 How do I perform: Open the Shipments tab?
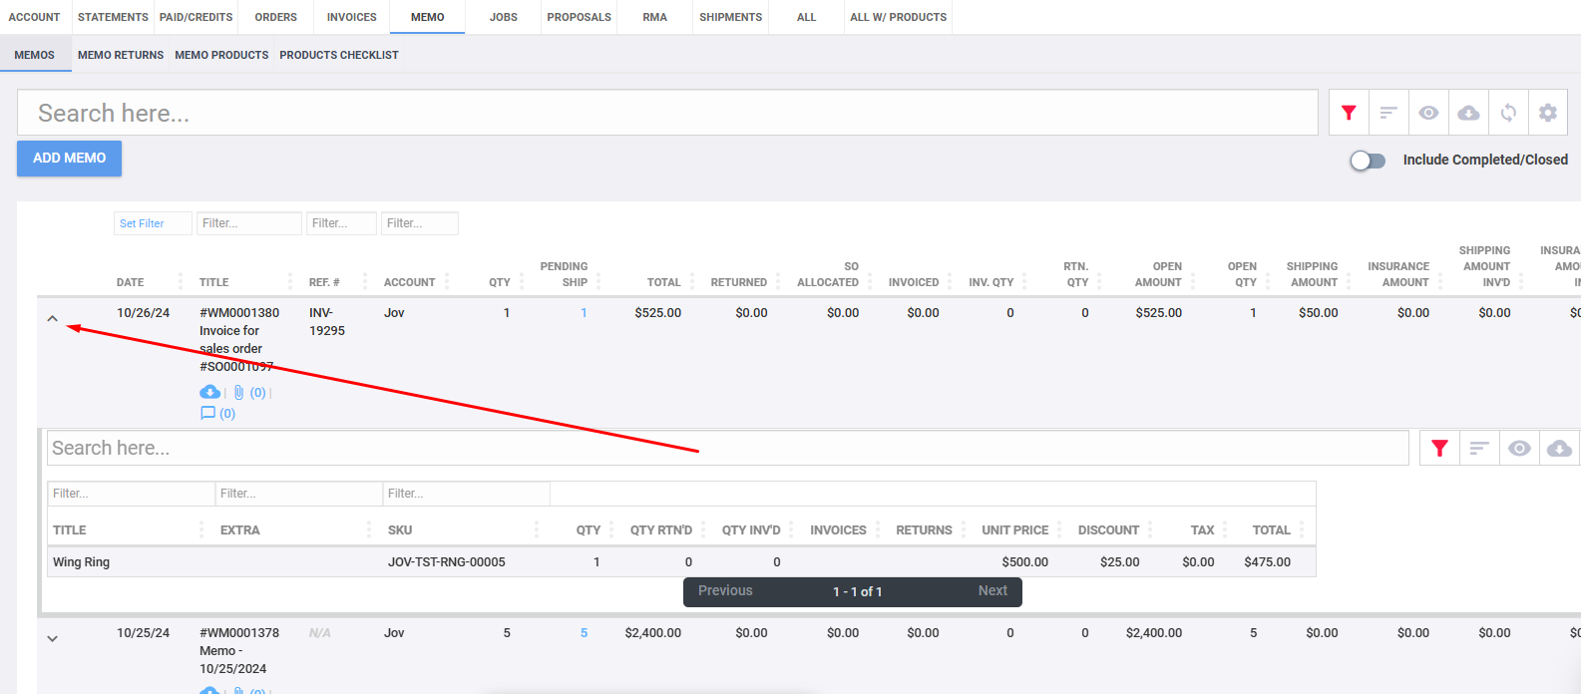[x=731, y=17]
